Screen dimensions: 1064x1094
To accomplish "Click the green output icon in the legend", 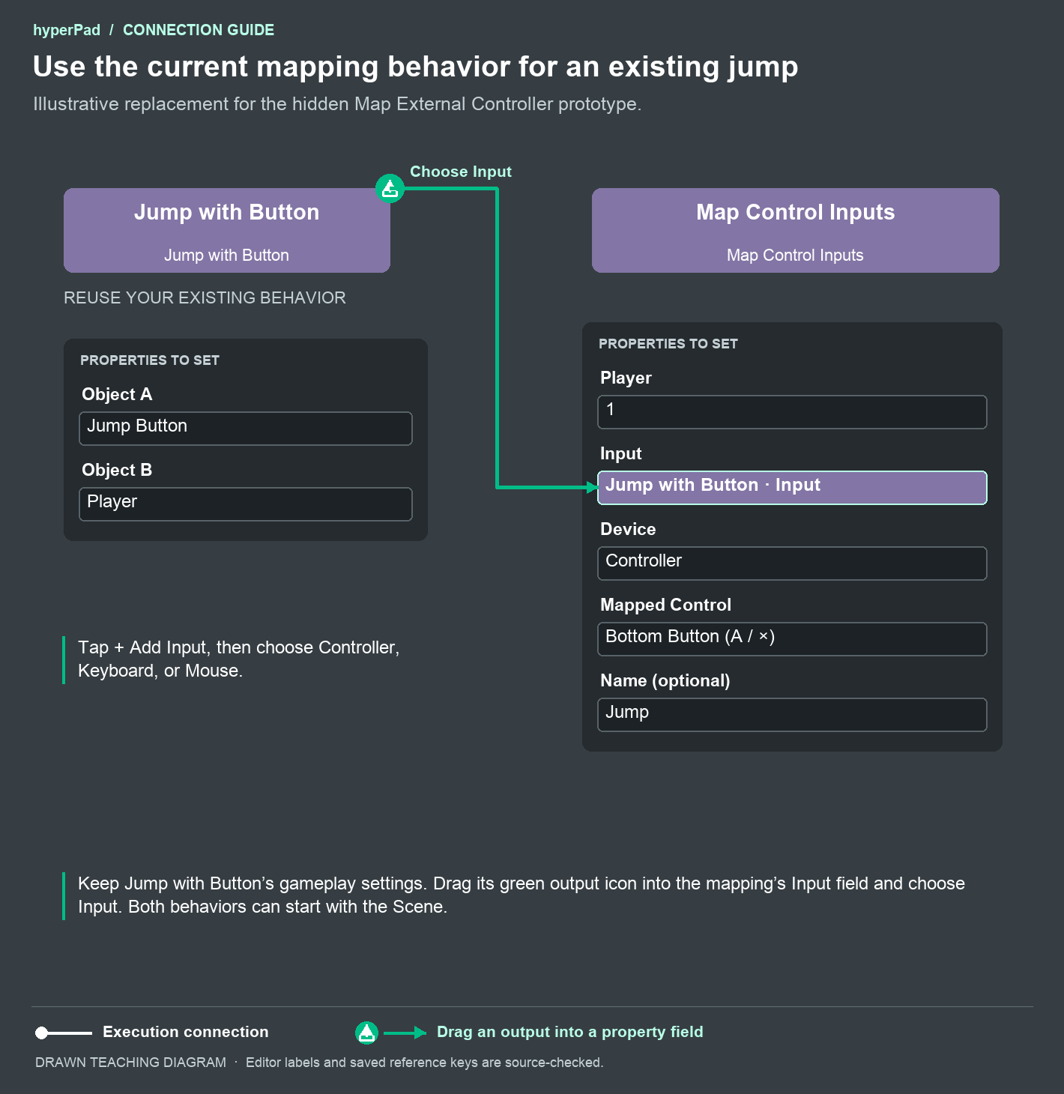I will (x=366, y=1033).
